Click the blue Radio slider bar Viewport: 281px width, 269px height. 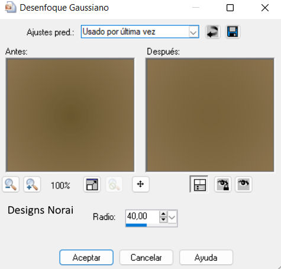pos(136,225)
